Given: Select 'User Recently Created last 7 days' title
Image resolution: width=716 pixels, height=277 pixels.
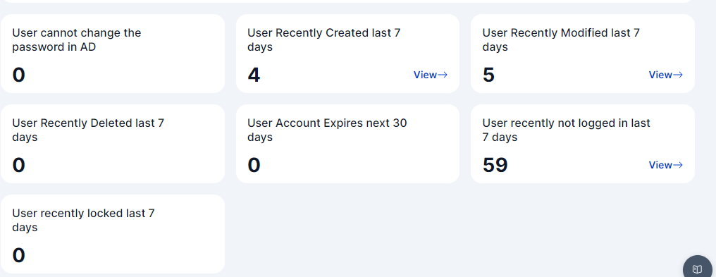Looking at the screenshot, I should point(323,39).
